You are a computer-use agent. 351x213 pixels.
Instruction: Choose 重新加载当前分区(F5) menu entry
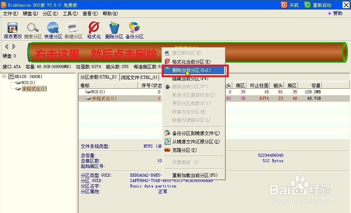coord(194,175)
